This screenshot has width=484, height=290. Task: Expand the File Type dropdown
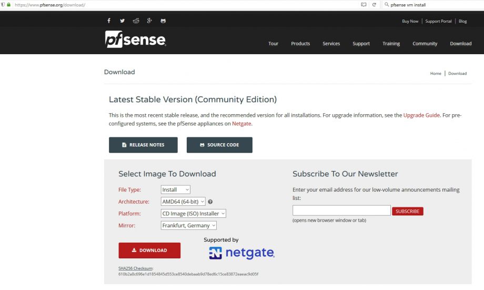point(176,189)
